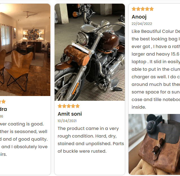Click Amit soni's star rating
The height and width of the screenshot is (176, 180).
pos(69,106)
